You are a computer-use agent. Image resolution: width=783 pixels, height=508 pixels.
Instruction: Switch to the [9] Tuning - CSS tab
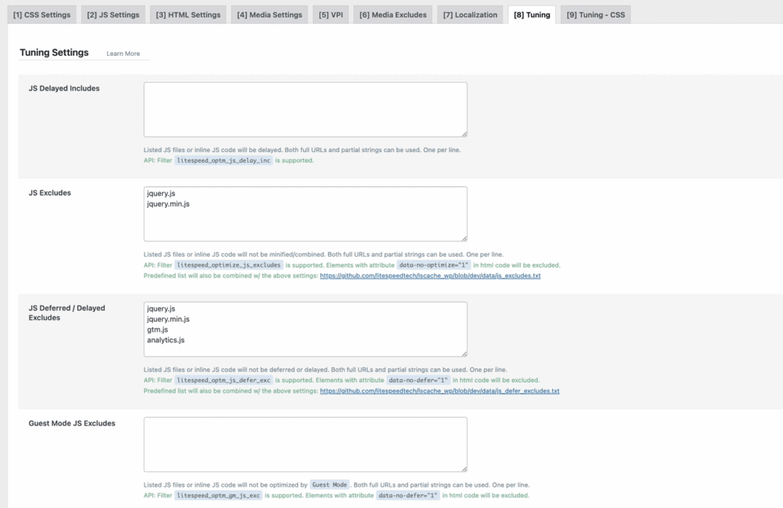pyautogui.click(x=595, y=15)
